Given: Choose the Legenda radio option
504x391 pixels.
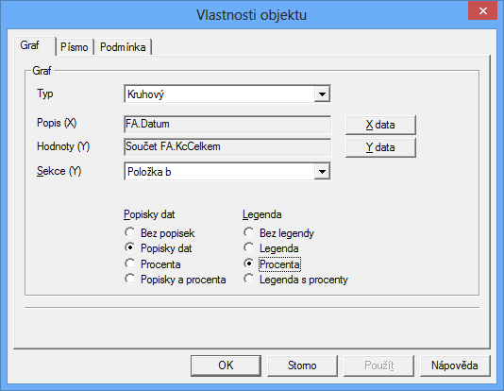Looking at the screenshot, I should point(271,247).
